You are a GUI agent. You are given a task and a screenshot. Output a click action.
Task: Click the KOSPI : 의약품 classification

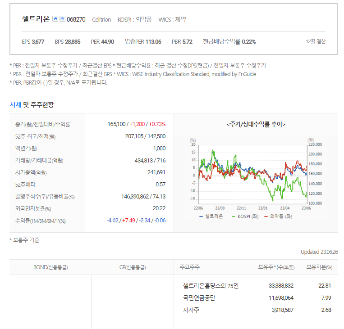coord(134,19)
